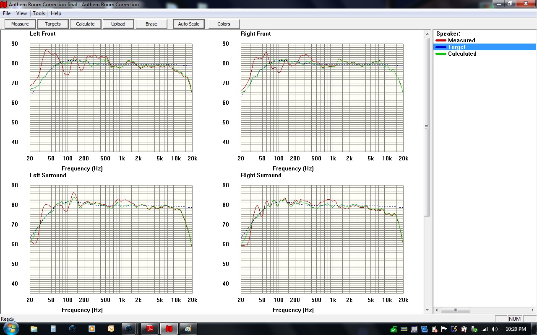Click the Upload button
537x335 pixels.
click(x=118, y=24)
